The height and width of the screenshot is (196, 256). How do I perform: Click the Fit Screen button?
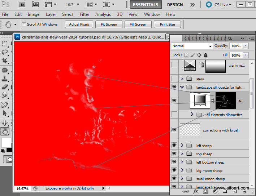(109, 24)
